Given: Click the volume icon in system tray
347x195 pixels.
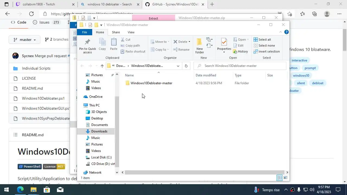Looking at the screenshot, I should 312,190.
